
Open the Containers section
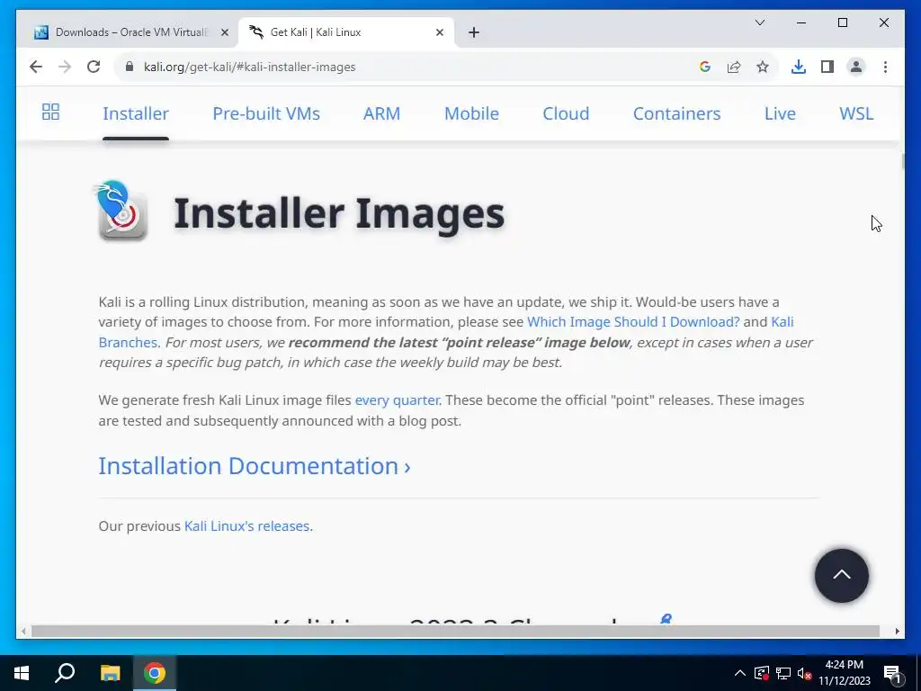point(676,113)
